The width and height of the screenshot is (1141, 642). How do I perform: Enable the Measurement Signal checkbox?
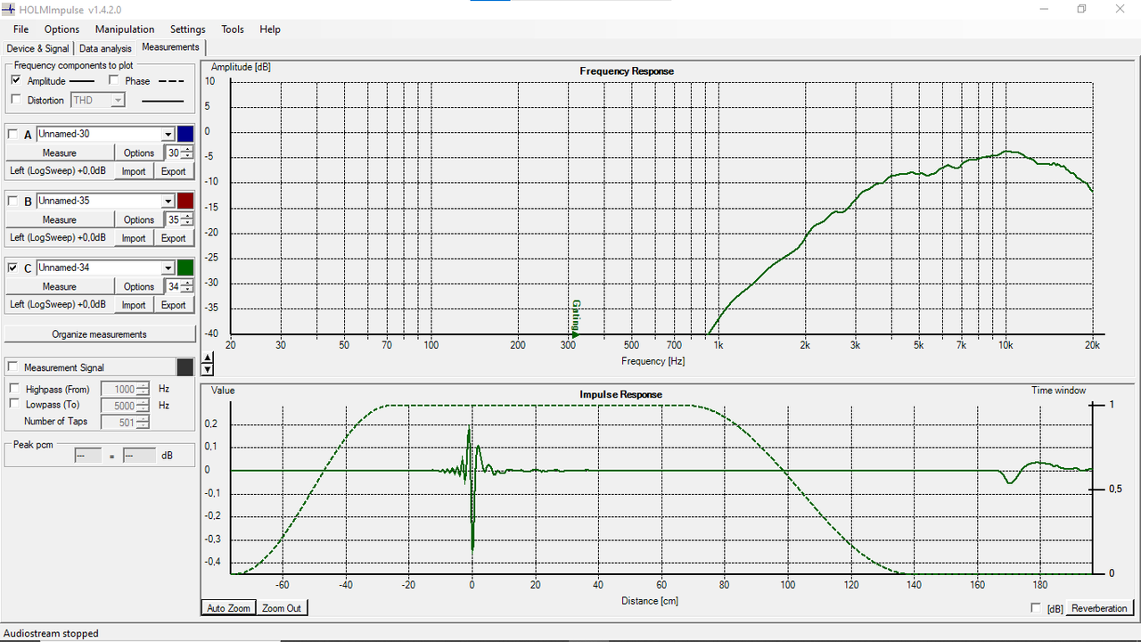pos(12,367)
